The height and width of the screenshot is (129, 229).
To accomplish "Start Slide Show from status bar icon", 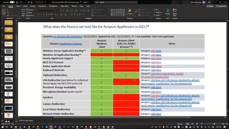I will point(202,124).
